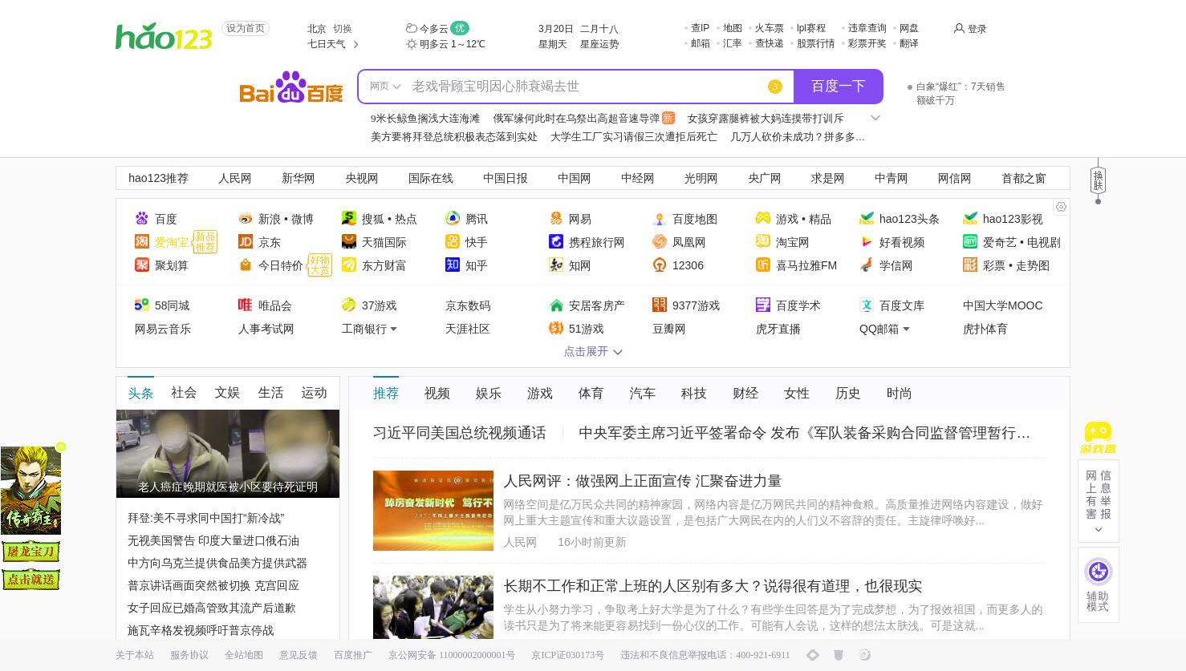The height and width of the screenshot is (671, 1186).
Task: Click 设为首页 set homepage button
Action: tap(246, 28)
